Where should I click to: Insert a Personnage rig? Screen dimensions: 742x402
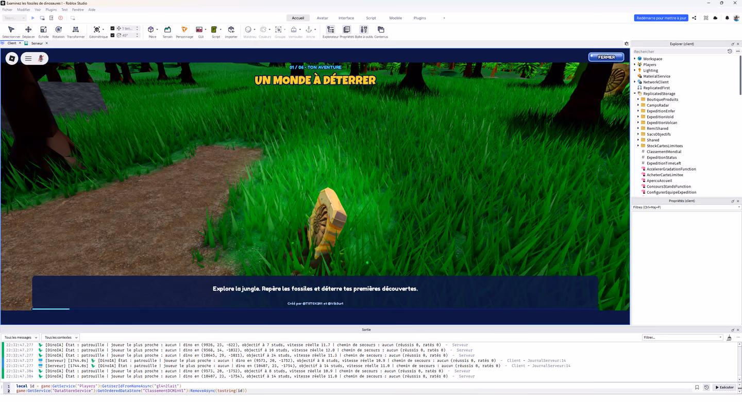pos(184,32)
